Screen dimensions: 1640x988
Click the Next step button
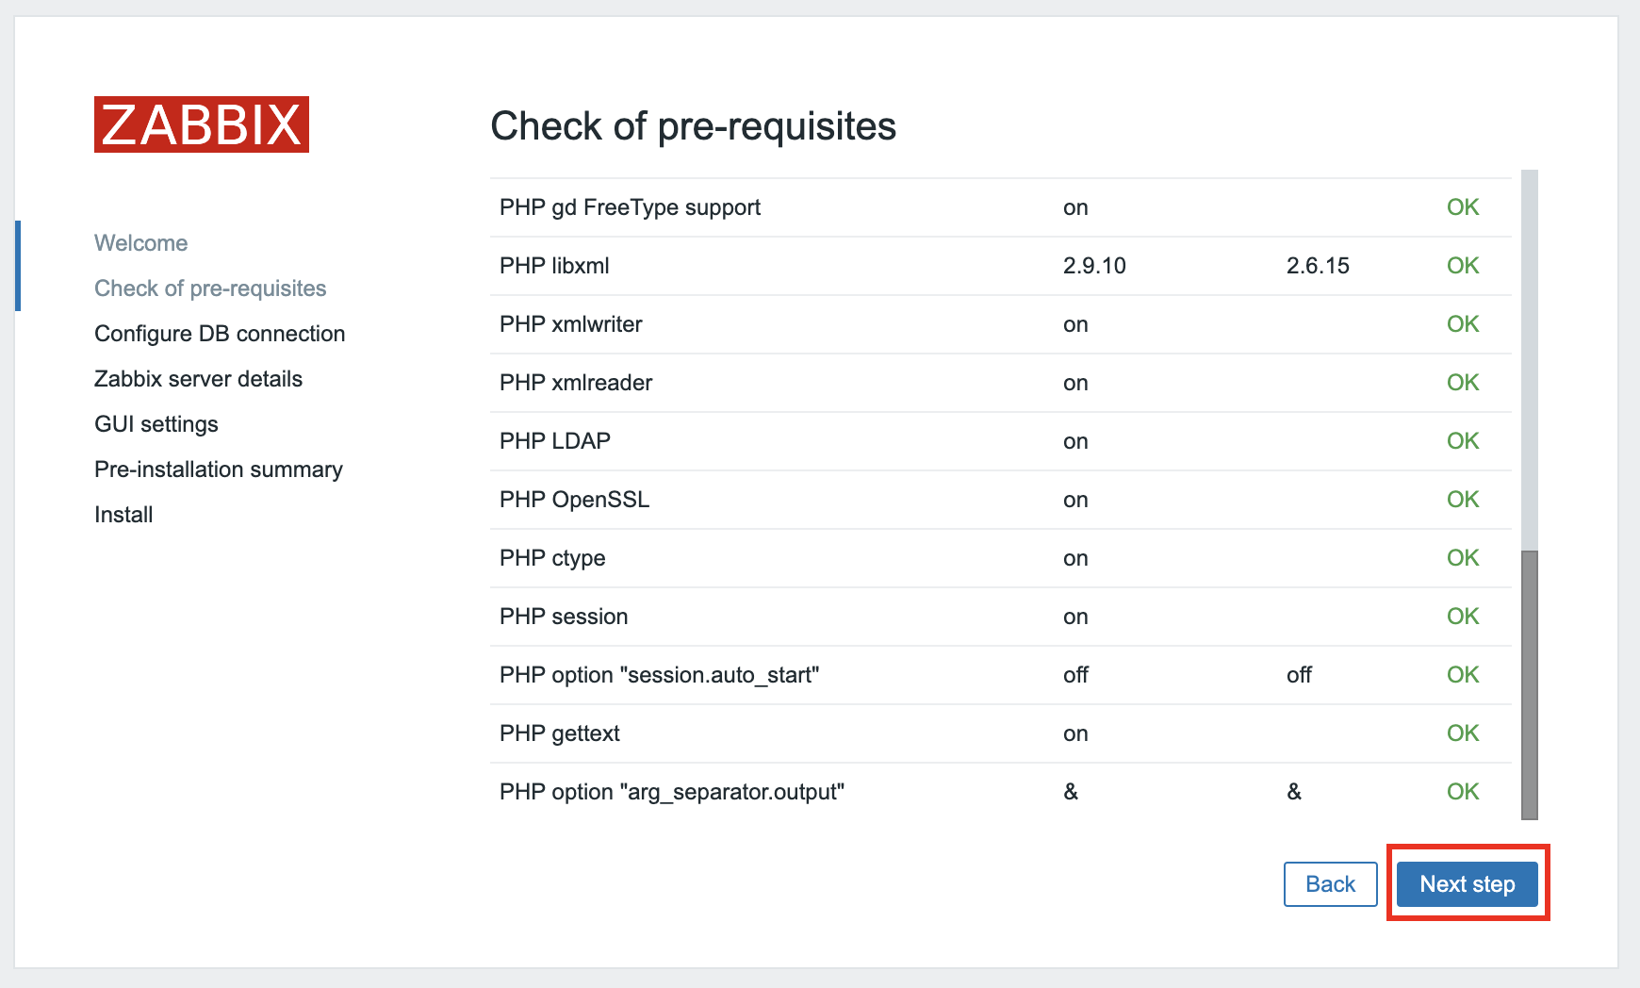[1467, 884]
